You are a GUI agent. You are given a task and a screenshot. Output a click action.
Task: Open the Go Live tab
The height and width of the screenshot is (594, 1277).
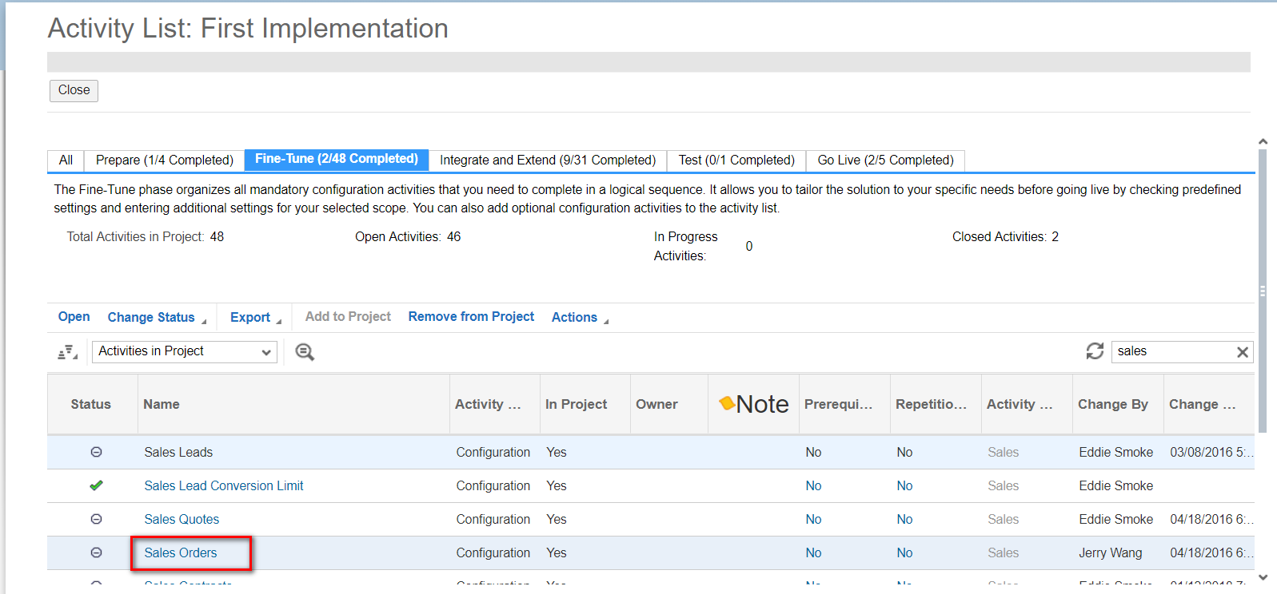click(884, 160)
